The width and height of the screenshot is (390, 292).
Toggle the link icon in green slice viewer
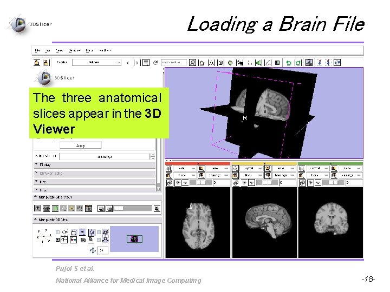pyautogui.click(x=302, y=183)
